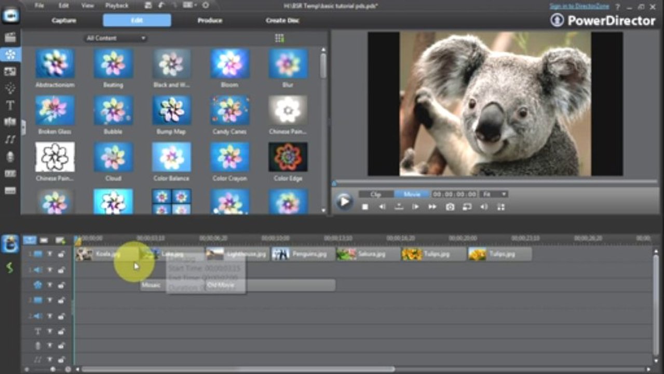Open the Transition Room icon
The width and height of the screenshot is (664, 374).
click(x=10, y=122)
